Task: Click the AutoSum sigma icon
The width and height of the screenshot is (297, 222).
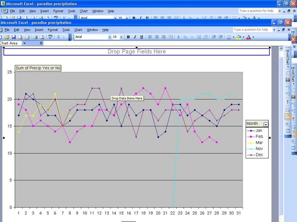Action: click(x=59, y=37)
